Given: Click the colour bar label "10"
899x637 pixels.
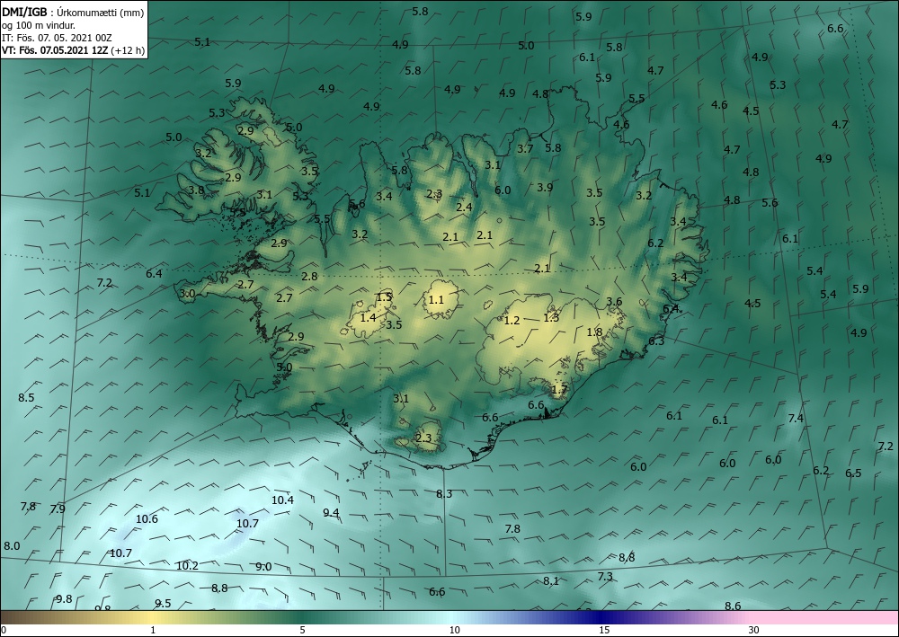Looking at the screenshot, I should (454, 631).
